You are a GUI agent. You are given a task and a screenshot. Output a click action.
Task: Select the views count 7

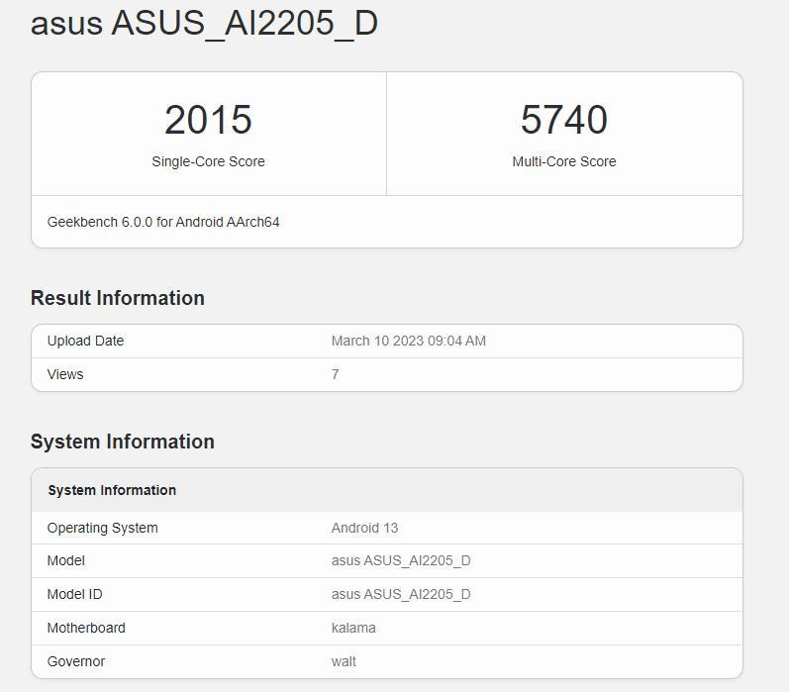(x=336, y=374)
